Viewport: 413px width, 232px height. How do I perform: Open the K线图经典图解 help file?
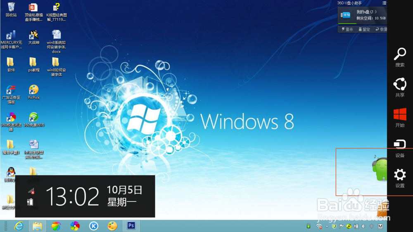pyautogui.click(x=56, y=12)
